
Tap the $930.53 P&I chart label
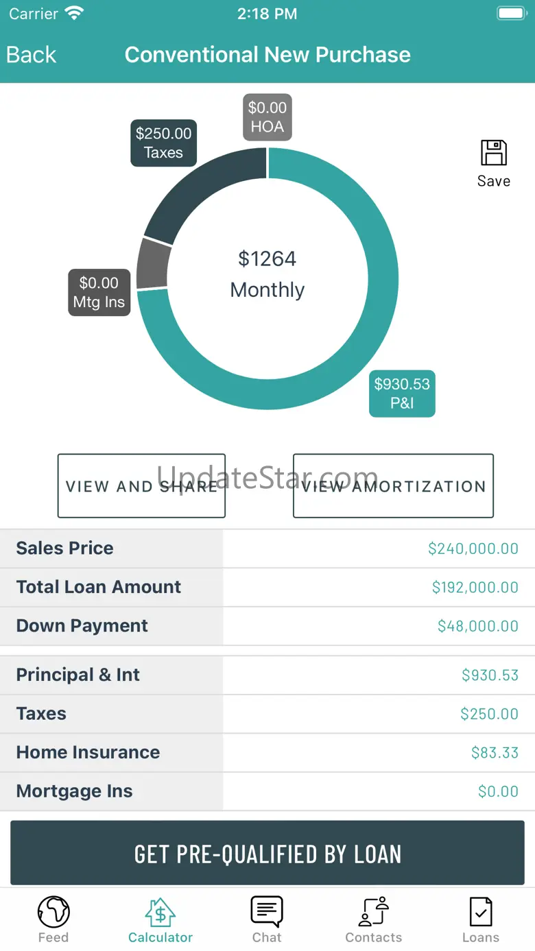pyautogui.click(x=402, y=394)
